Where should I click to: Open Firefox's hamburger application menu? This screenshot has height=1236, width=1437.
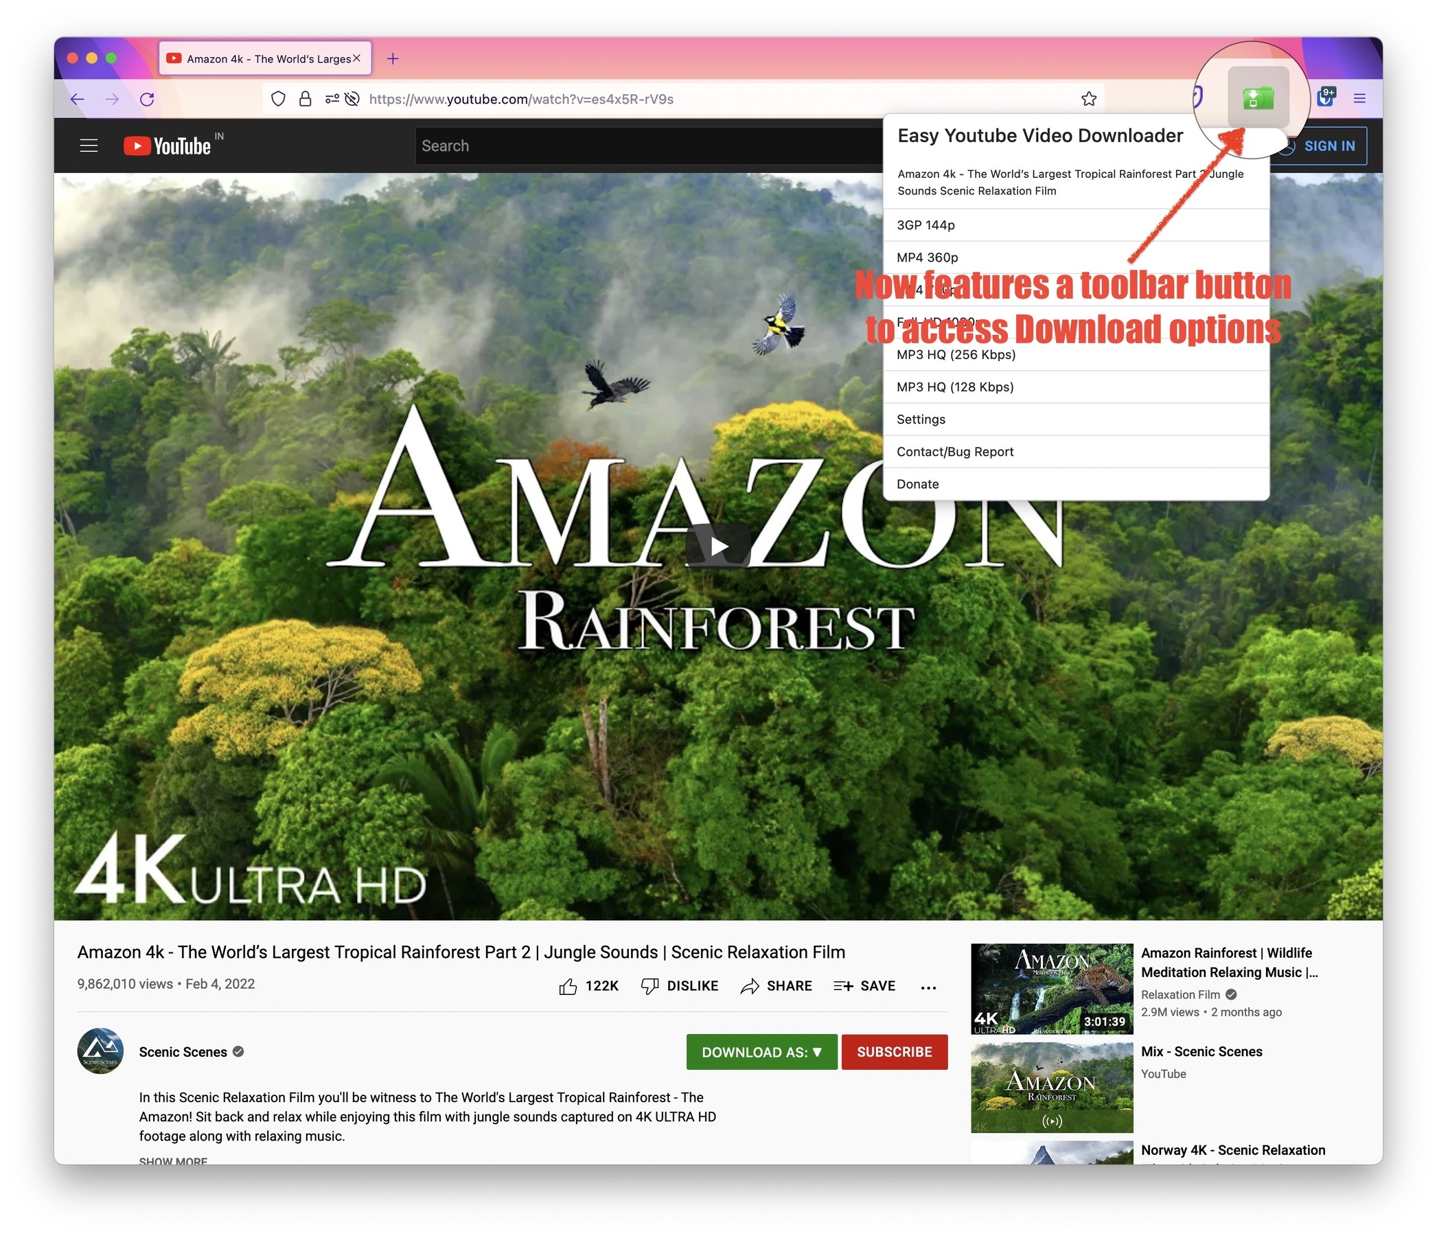pos(1359,98)
